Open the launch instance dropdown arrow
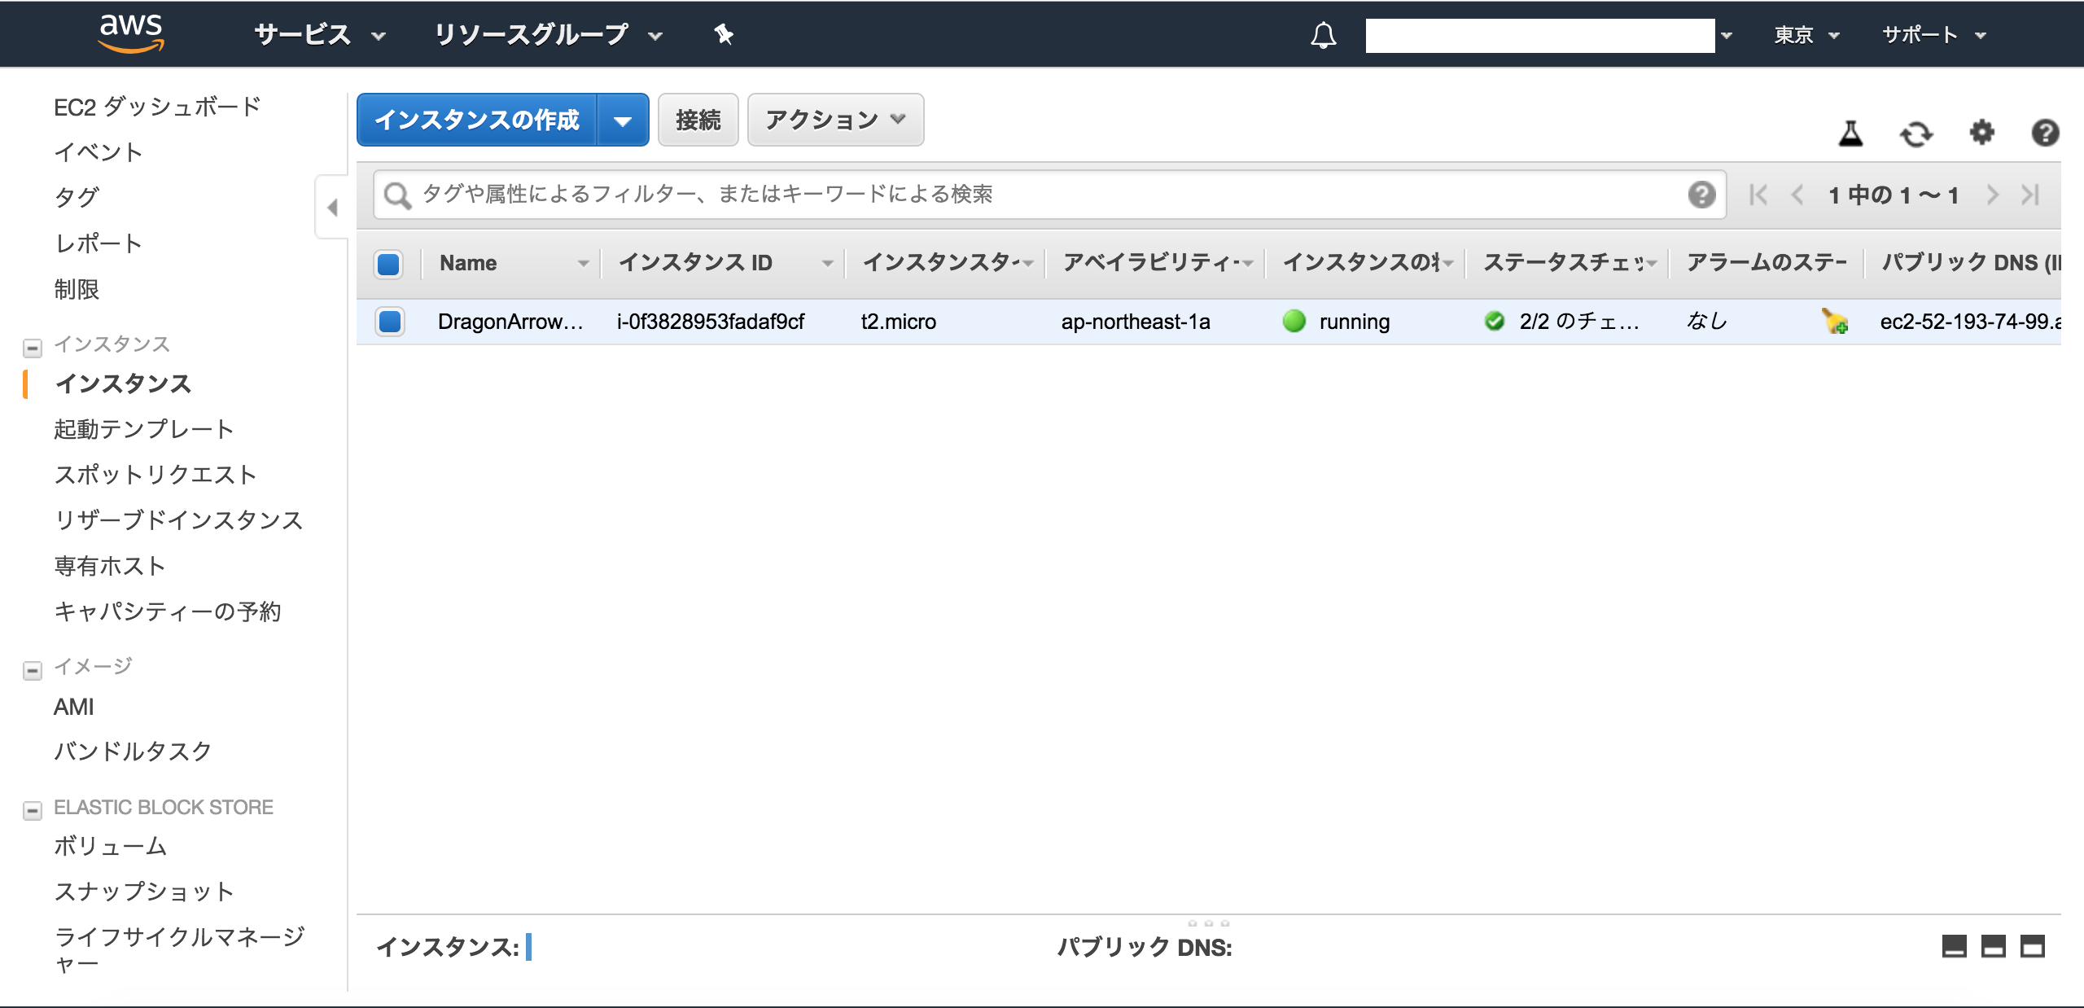The image size is (2084, 1008). (623, 121)
